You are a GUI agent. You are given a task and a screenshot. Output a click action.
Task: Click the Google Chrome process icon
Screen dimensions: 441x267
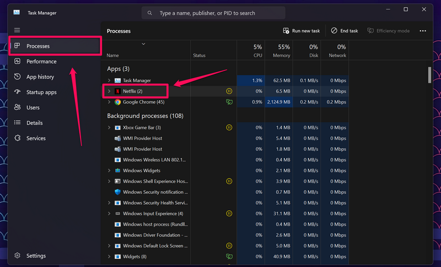117,102
